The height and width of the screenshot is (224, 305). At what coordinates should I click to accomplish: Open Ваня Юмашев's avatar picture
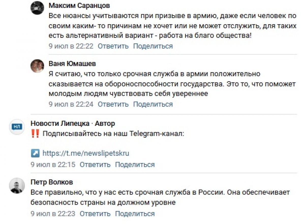click(x=37, y=66)
